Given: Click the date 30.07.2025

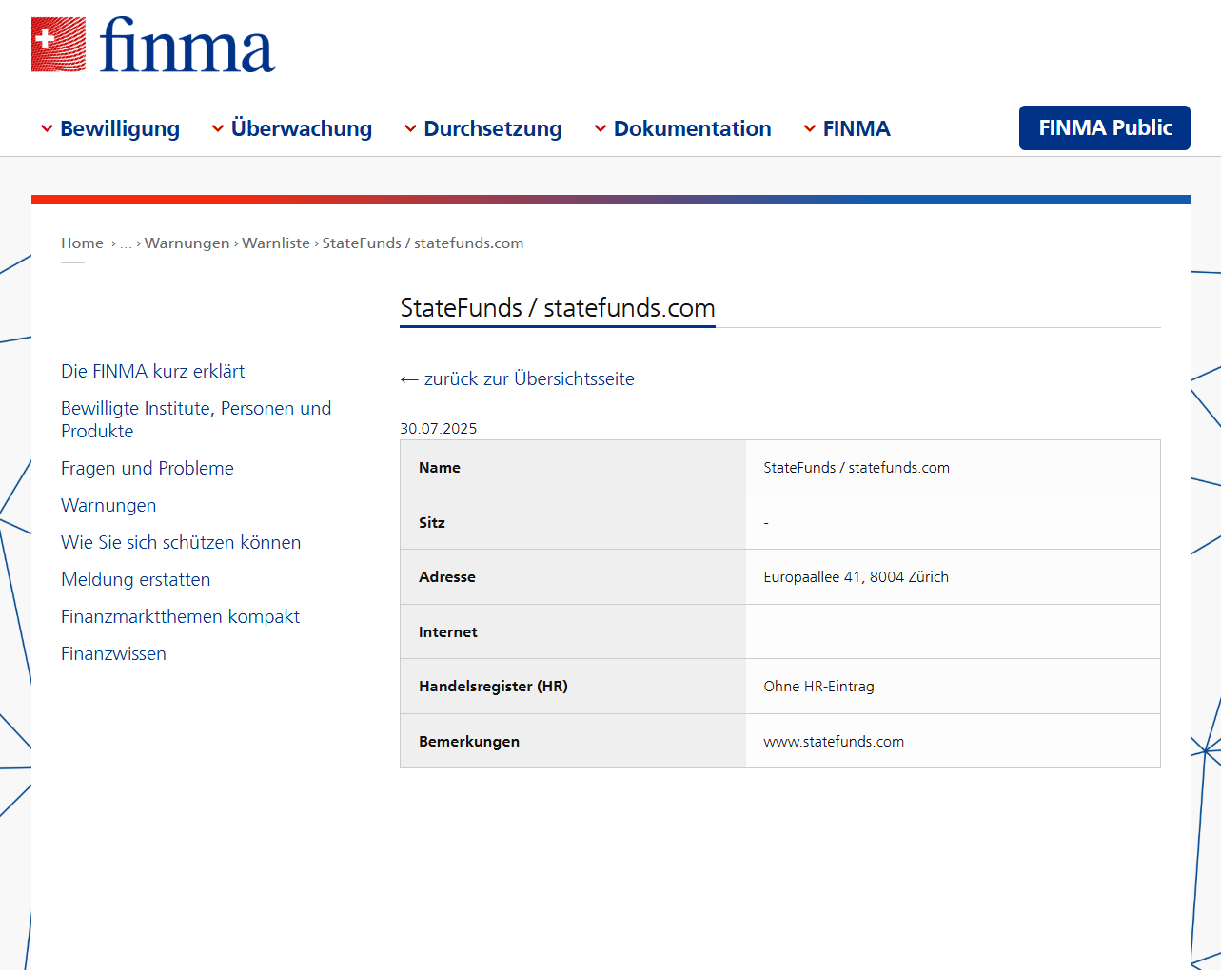Looking at the screenshot, I should click(x=439, y=429).
